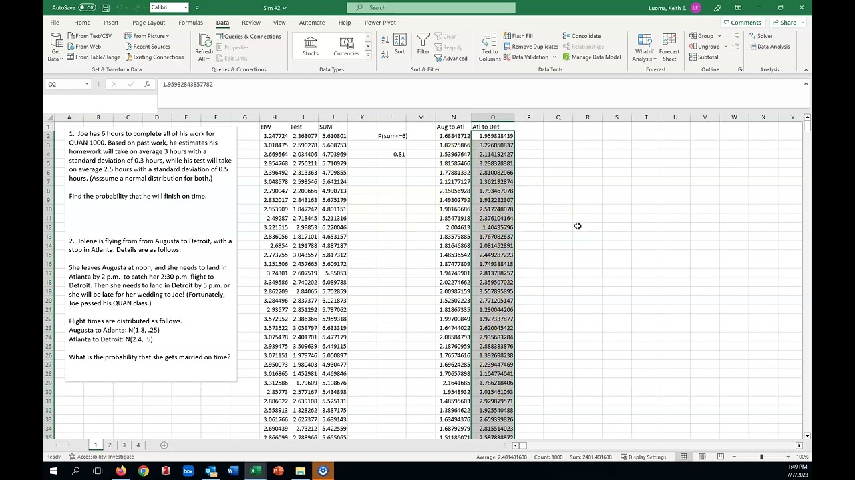Select sheet tab 2
This screenshot has height=480, width=855.
110,445
